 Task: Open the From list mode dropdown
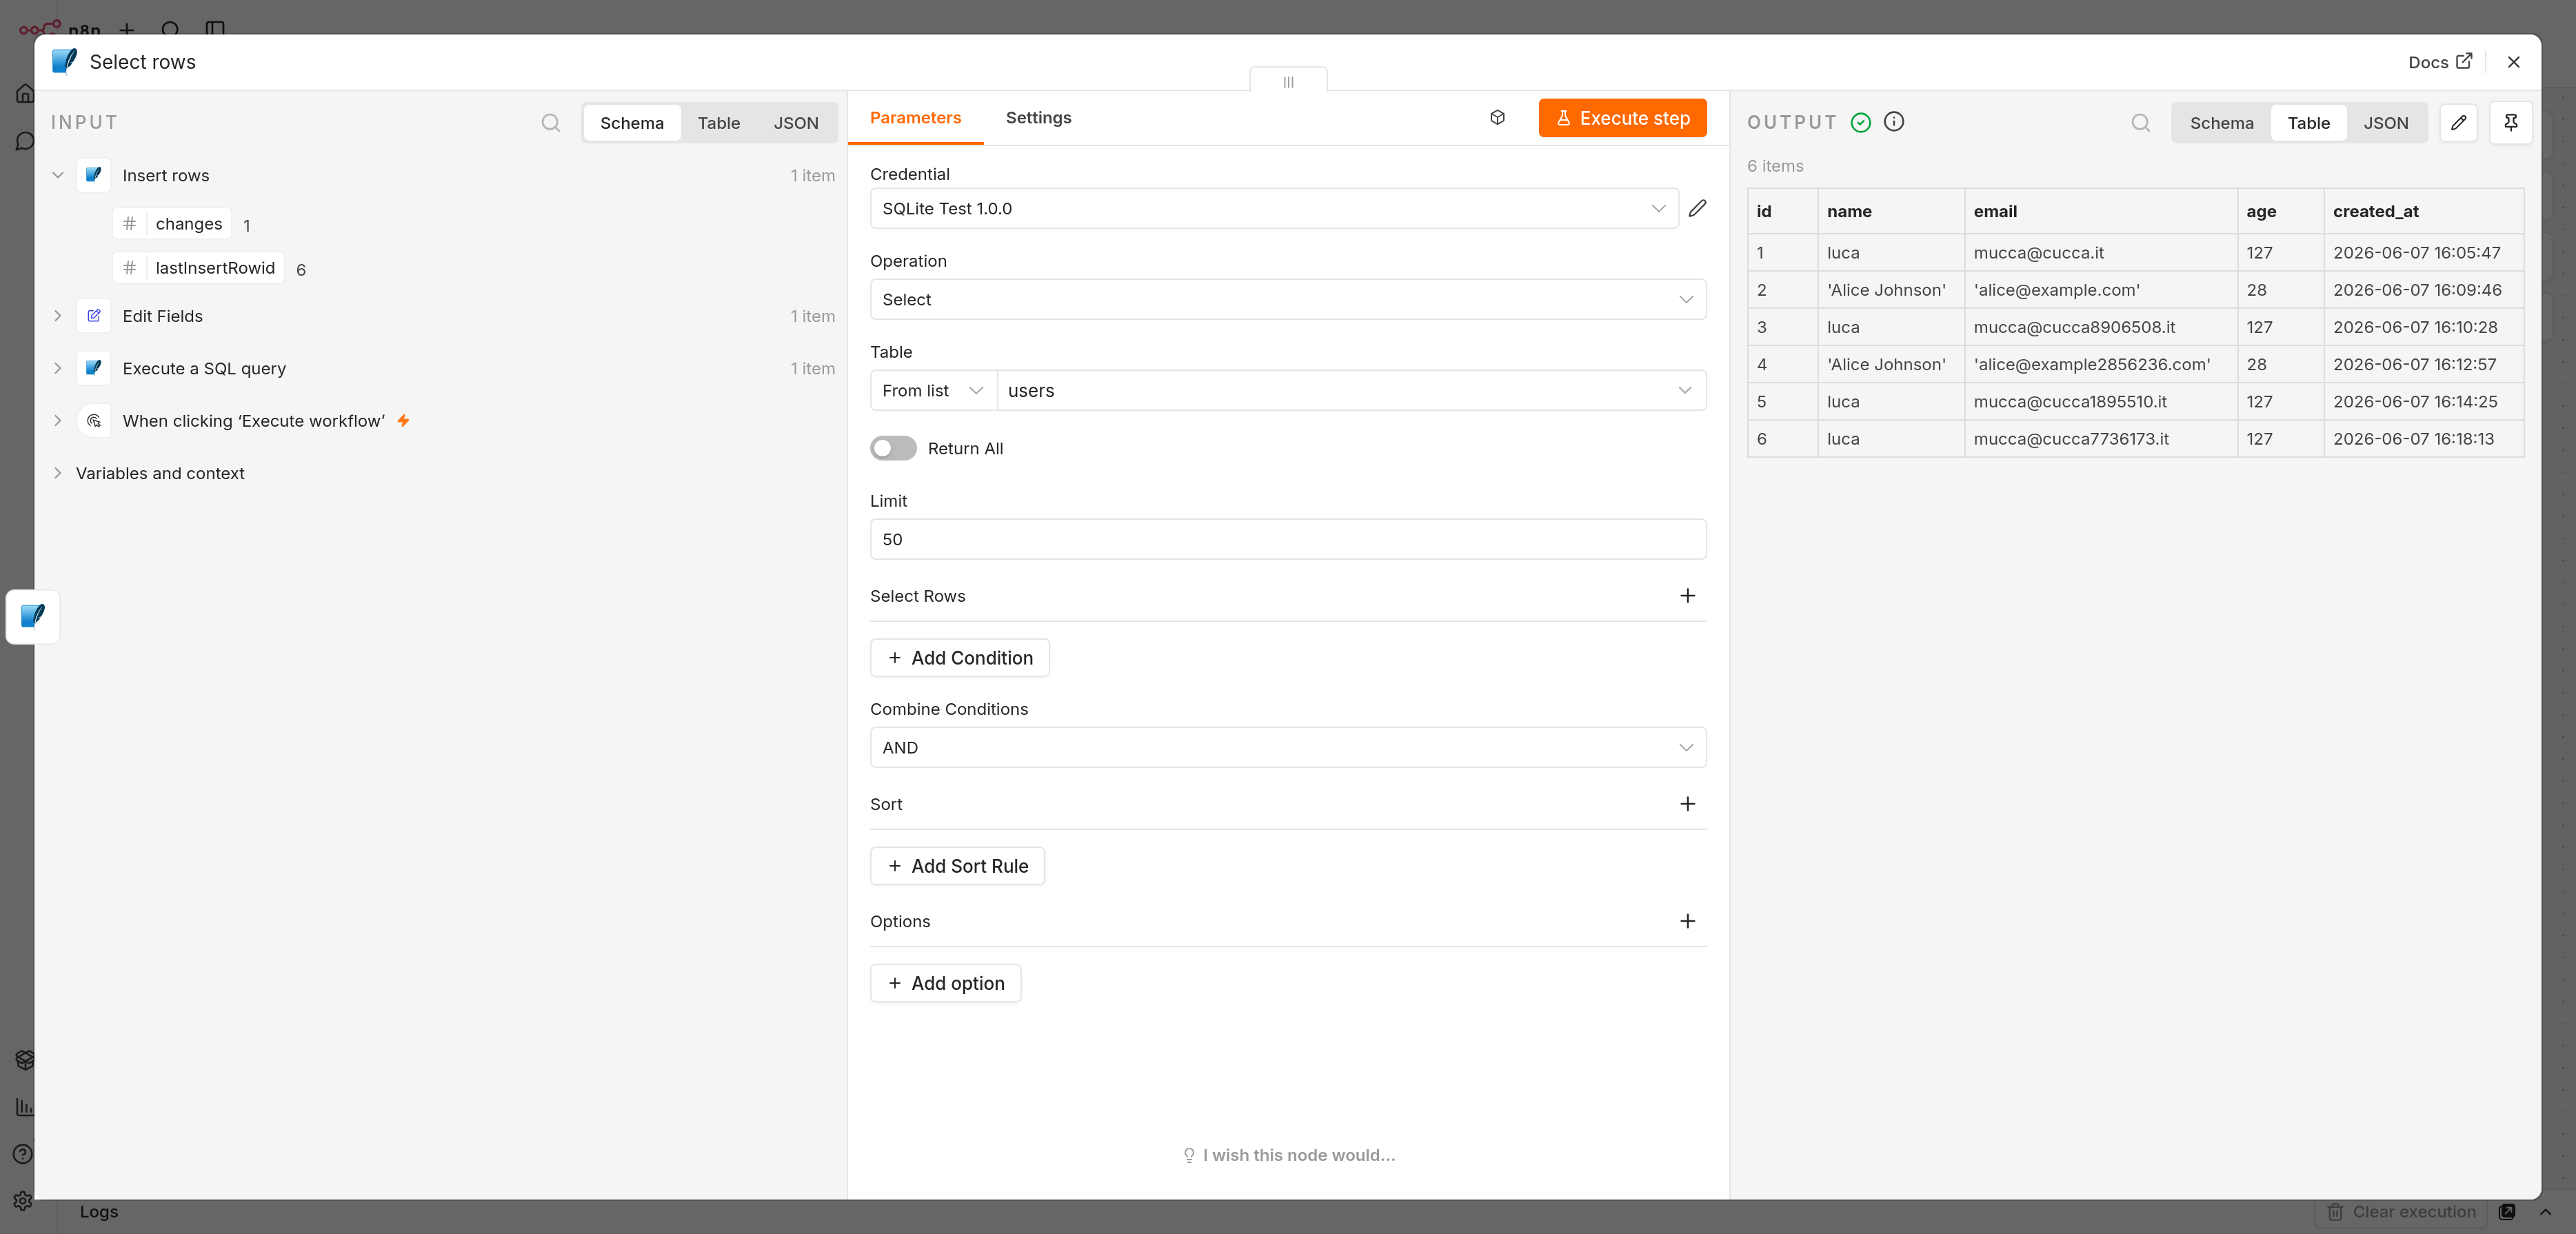click(933, 391)
